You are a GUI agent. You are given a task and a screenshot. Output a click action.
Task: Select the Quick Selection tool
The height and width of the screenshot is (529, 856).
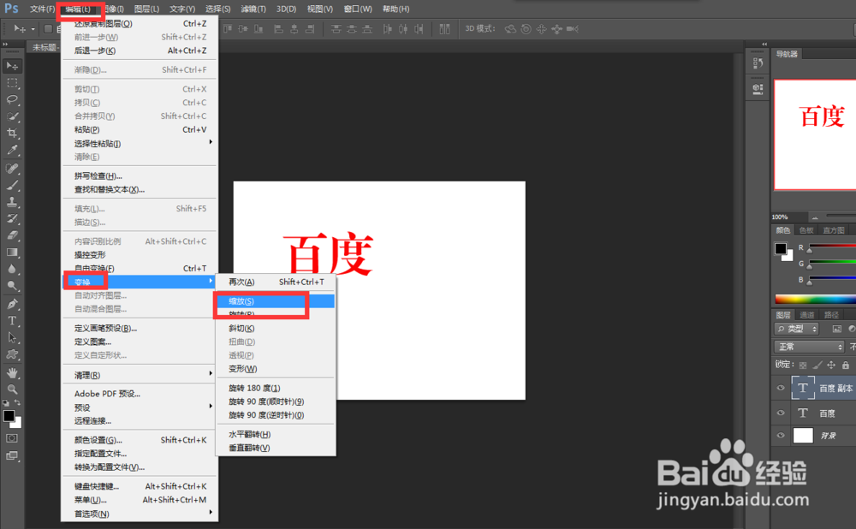12,116
